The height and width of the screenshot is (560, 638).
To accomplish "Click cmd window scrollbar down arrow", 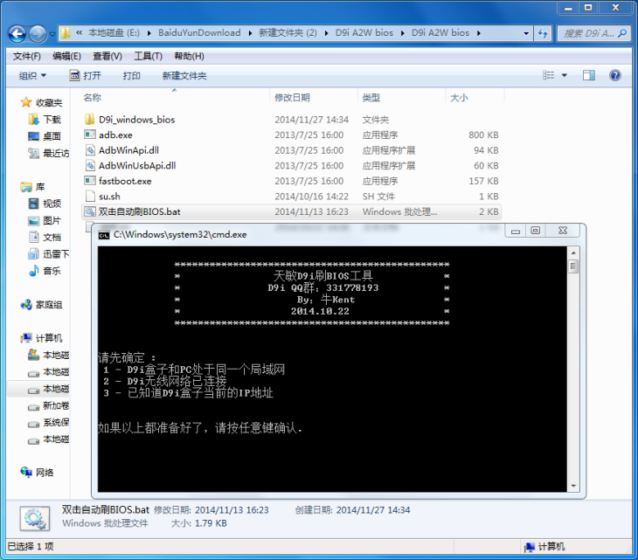I will 573,486.
